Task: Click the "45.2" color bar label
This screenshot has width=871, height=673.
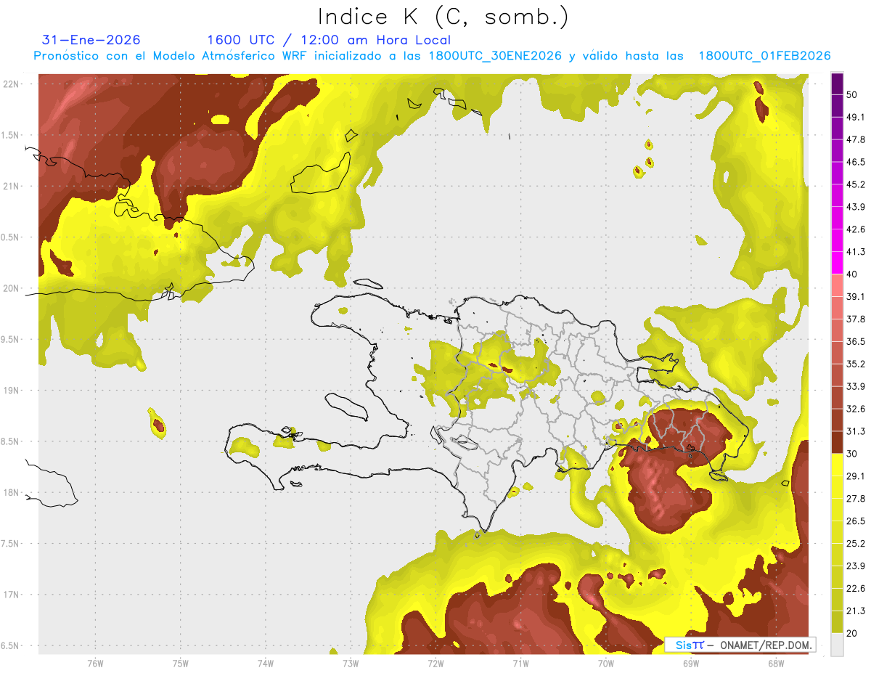Action: coord(855,184)
